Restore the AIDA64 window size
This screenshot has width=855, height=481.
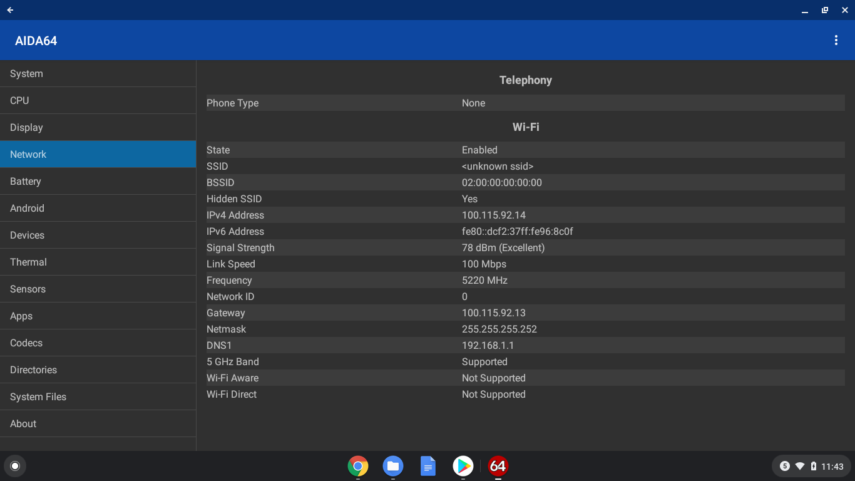[x=825, y=10]
